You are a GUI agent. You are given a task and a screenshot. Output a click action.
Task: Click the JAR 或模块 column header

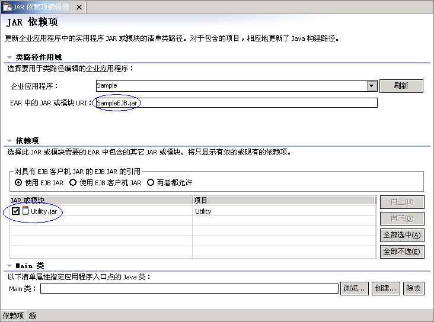point(101,200)
